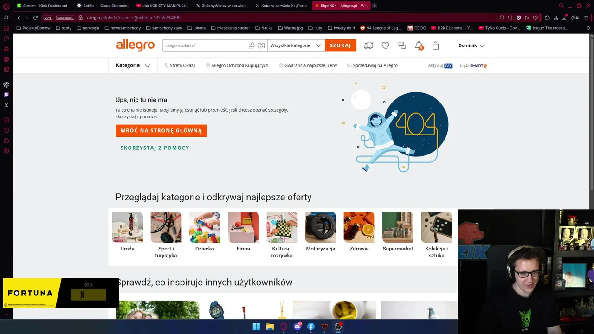The height and width of the screenshot is (334, 594).
Task: Open the CEIDG bookmark
Action: (x=417, y=28)
